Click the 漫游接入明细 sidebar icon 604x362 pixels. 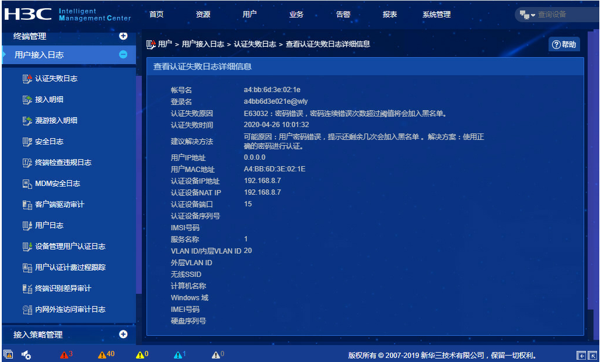point(27,121)
